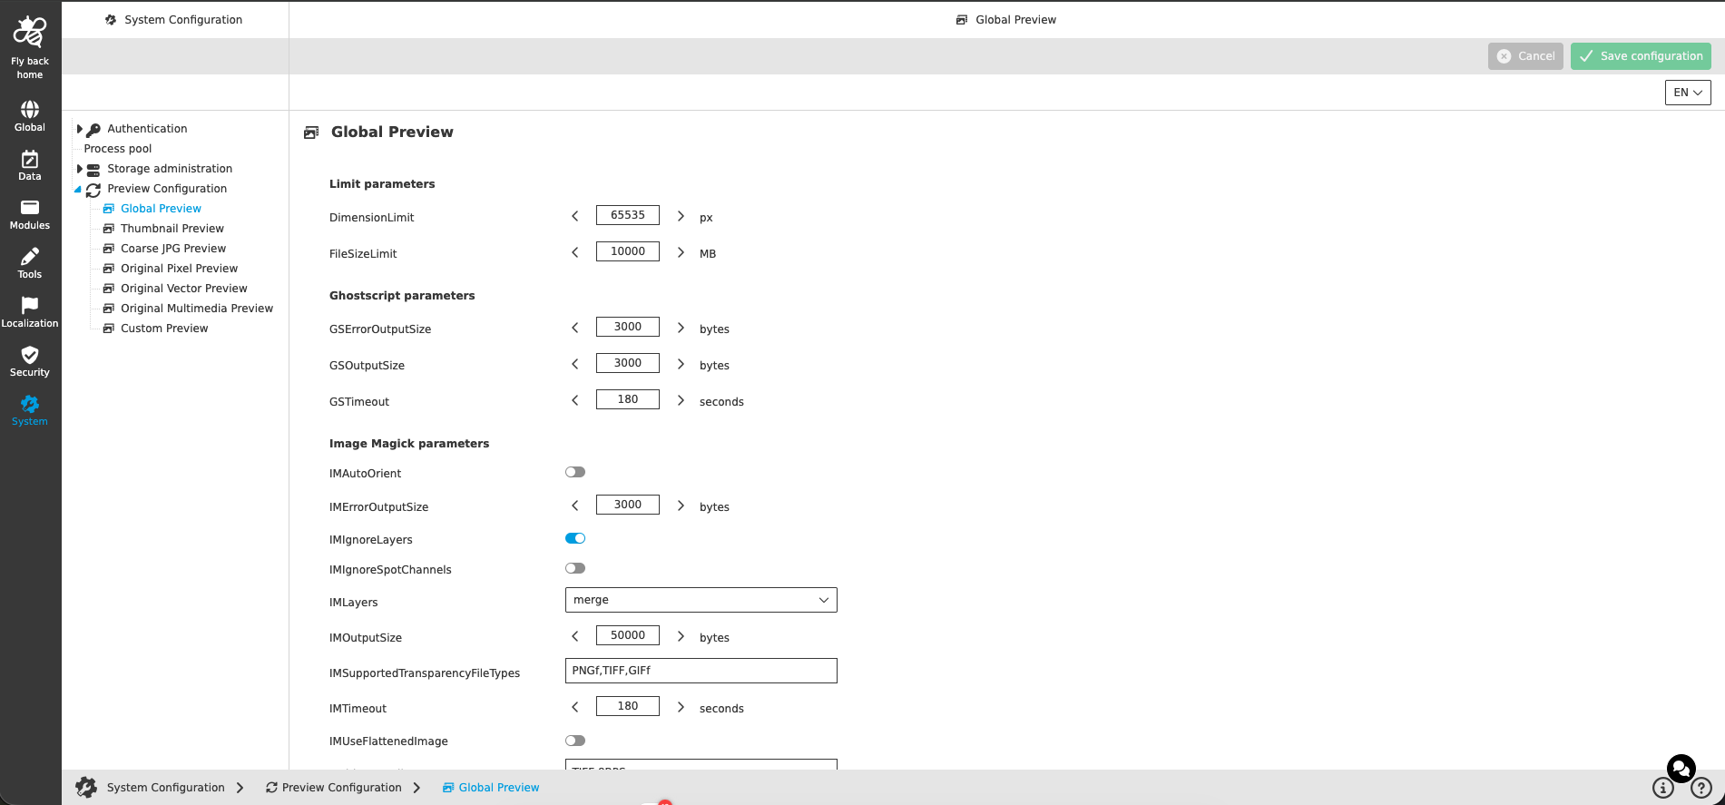Decrease the DimensionLimit value
This screenshot has width=1725, height=805.
(x=575, y=216)
